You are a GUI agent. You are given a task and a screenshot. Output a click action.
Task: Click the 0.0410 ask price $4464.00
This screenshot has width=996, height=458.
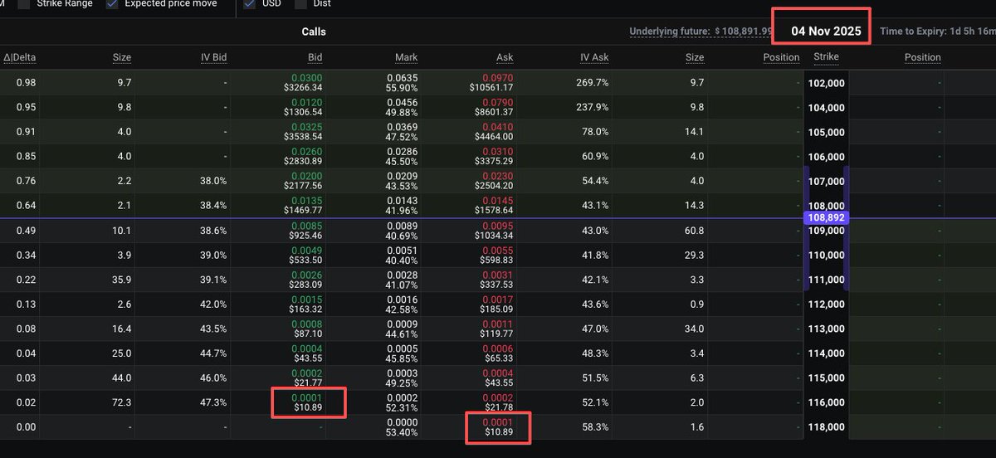[493, 131]
